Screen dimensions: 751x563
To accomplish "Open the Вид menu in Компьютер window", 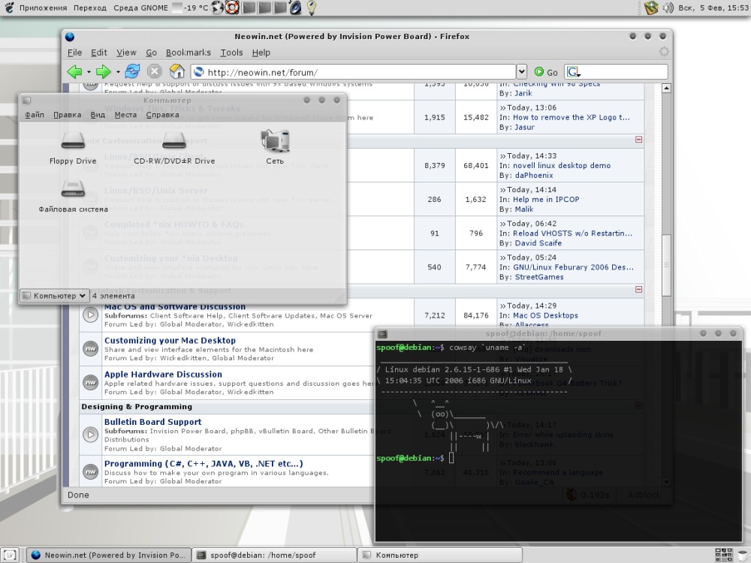I will (x=98, y=115).
